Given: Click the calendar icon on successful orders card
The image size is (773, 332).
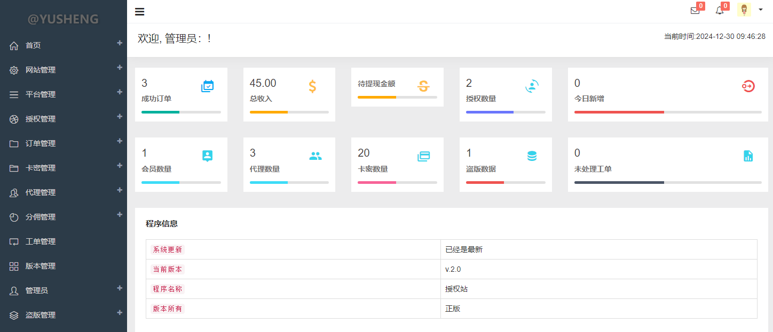Looking at the screenshot, I should click(207, 86).
